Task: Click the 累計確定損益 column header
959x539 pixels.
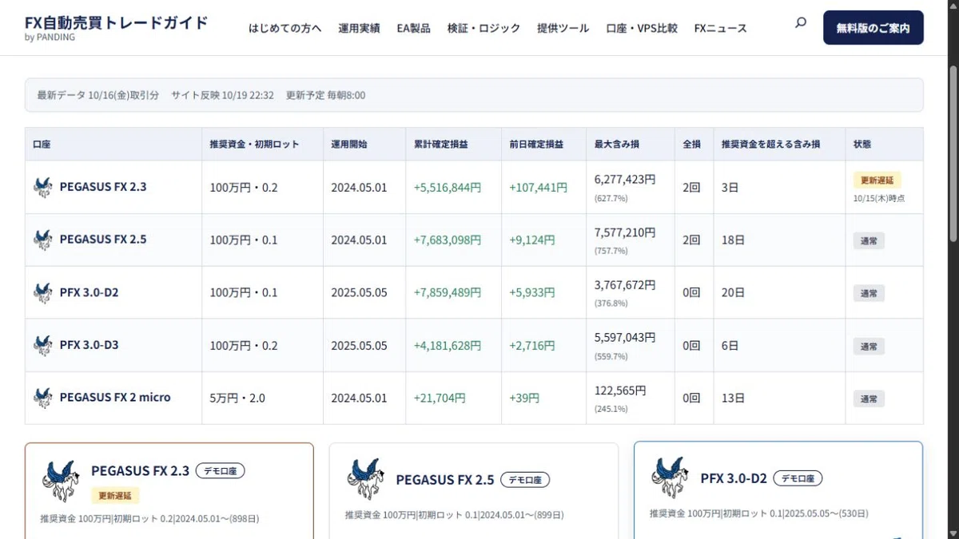Action: (441, 145)
